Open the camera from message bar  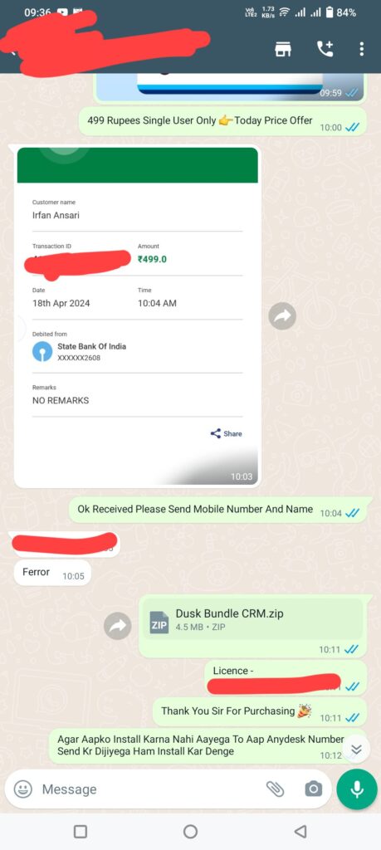[x=313, y=789]
